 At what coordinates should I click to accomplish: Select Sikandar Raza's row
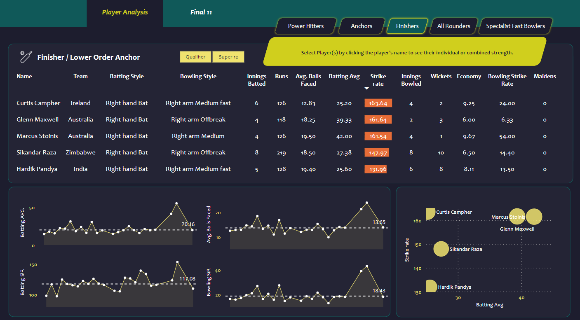(37, 152)
